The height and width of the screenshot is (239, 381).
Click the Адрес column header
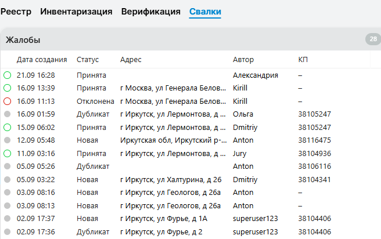tap(131, 60)
